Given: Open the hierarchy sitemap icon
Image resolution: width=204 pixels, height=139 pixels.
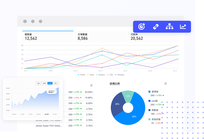Looking at the screenshot, I should click(169, 27).
